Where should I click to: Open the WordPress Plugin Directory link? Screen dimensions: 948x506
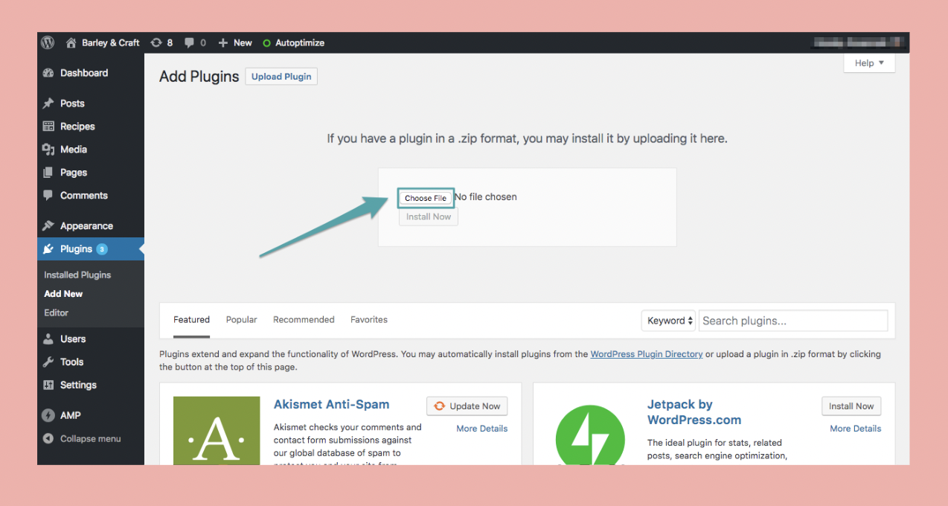pos(647,354)
